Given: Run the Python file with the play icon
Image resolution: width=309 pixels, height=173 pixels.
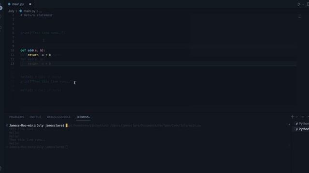Looking at the screenshot, I should point(299,4).
